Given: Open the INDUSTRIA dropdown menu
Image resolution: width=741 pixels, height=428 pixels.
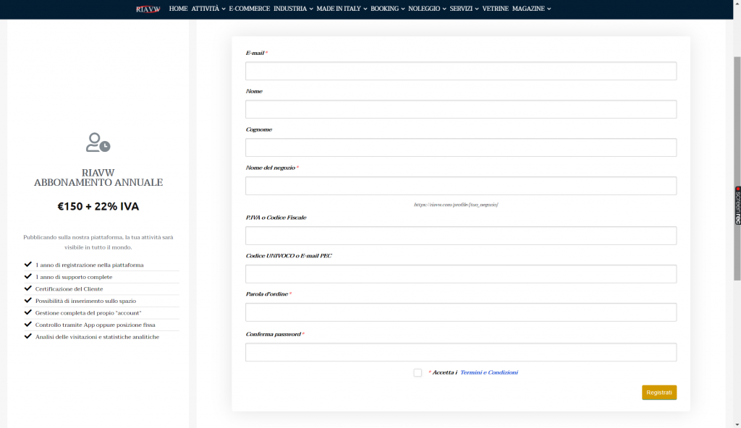Looking at the screenshot, I should (293, 9).
